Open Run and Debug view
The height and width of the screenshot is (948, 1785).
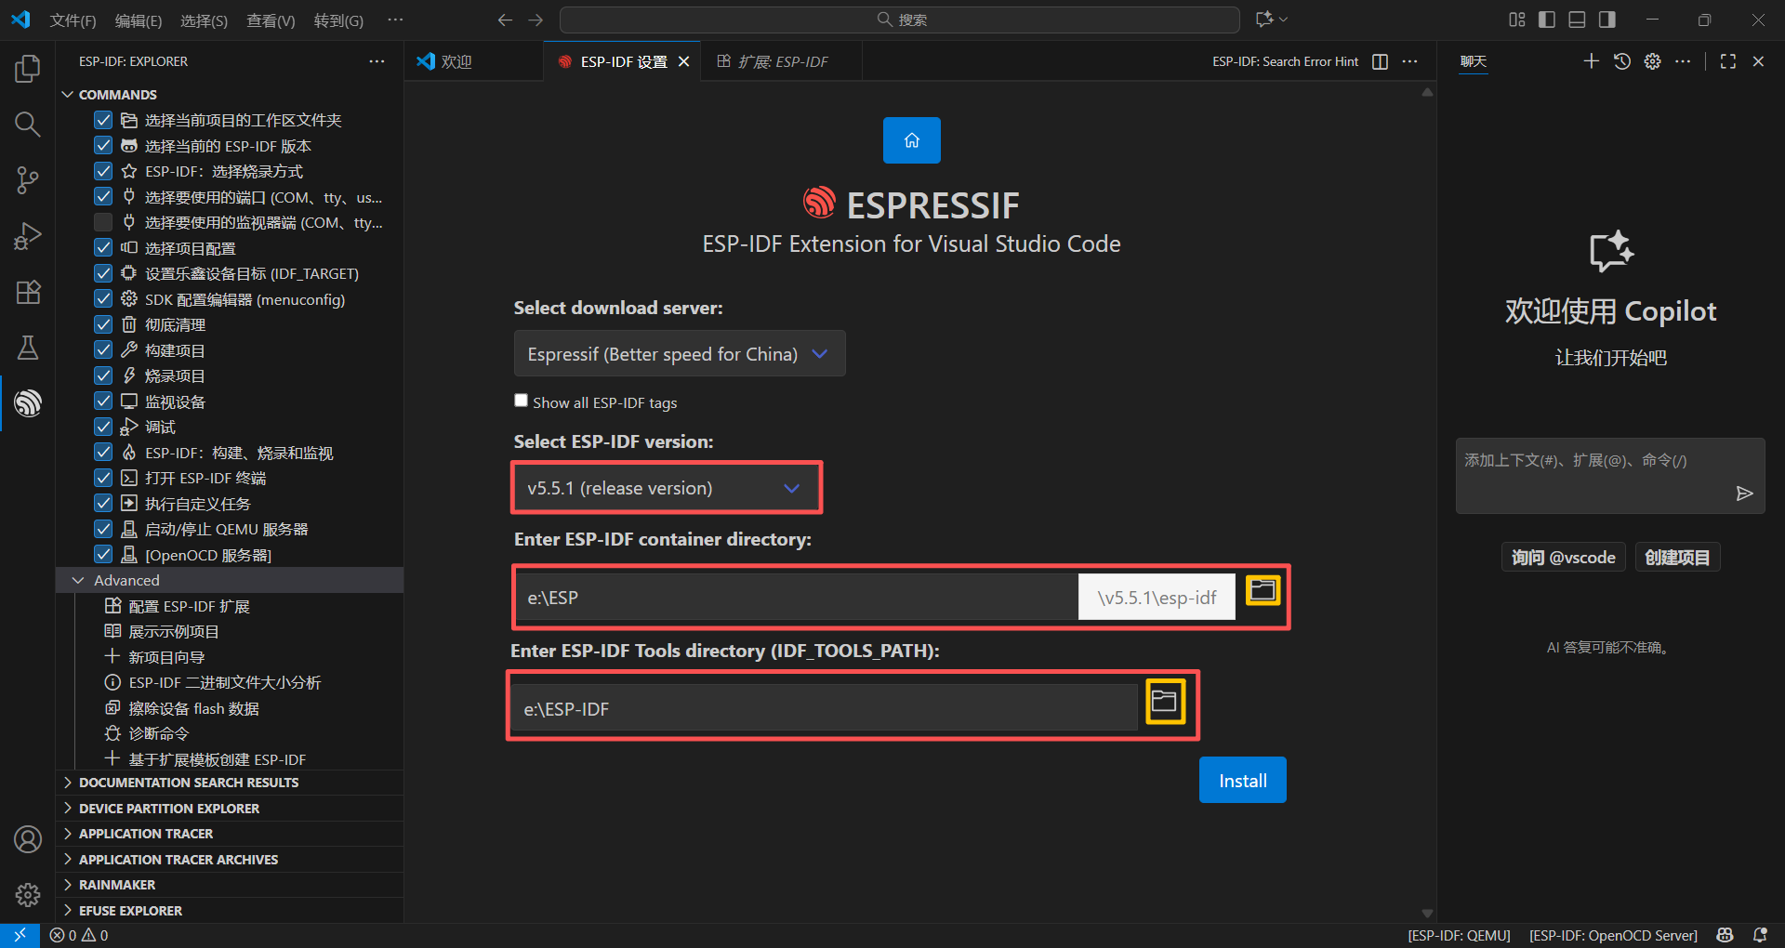[28, 236]
